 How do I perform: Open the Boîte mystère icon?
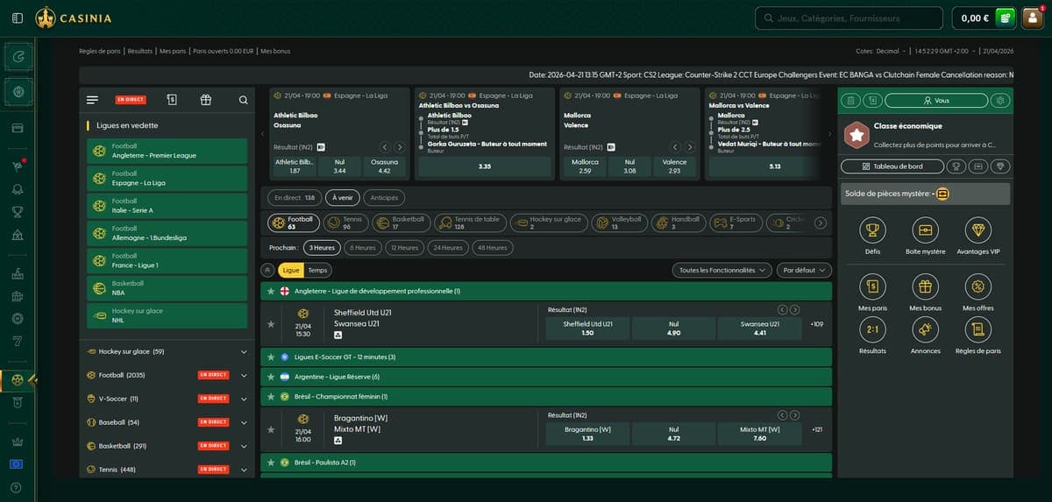click(925, 230)
